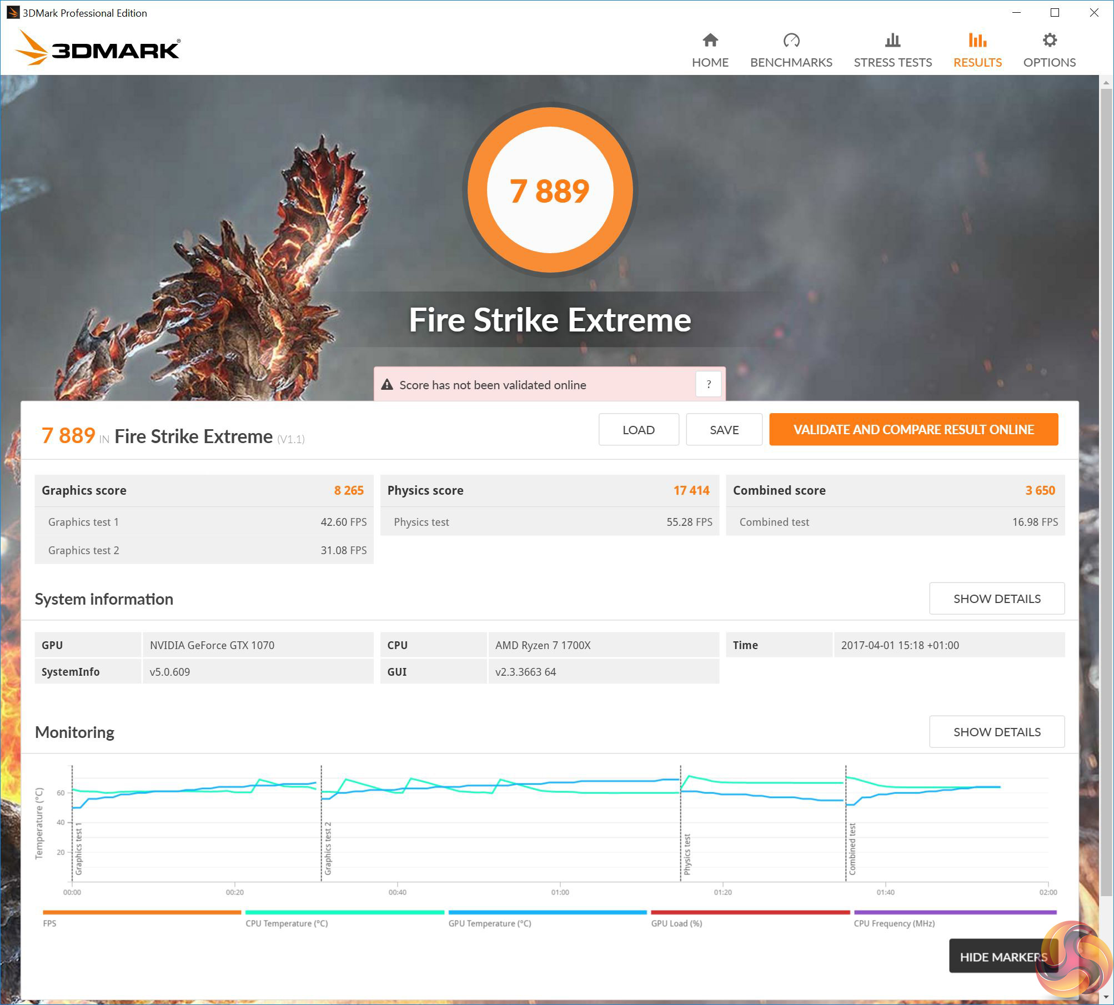Click the question mark help button
Image resolution: width=1114 pixels, height=1005 pixels.
(x=708, y=384)
